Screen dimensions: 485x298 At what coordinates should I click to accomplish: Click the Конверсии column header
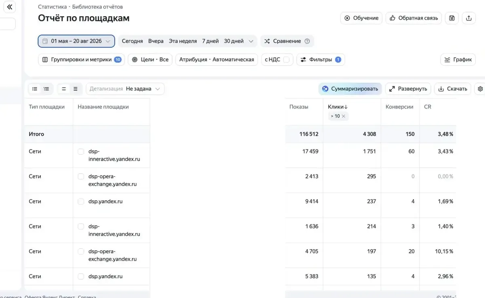tap(399, 107)
